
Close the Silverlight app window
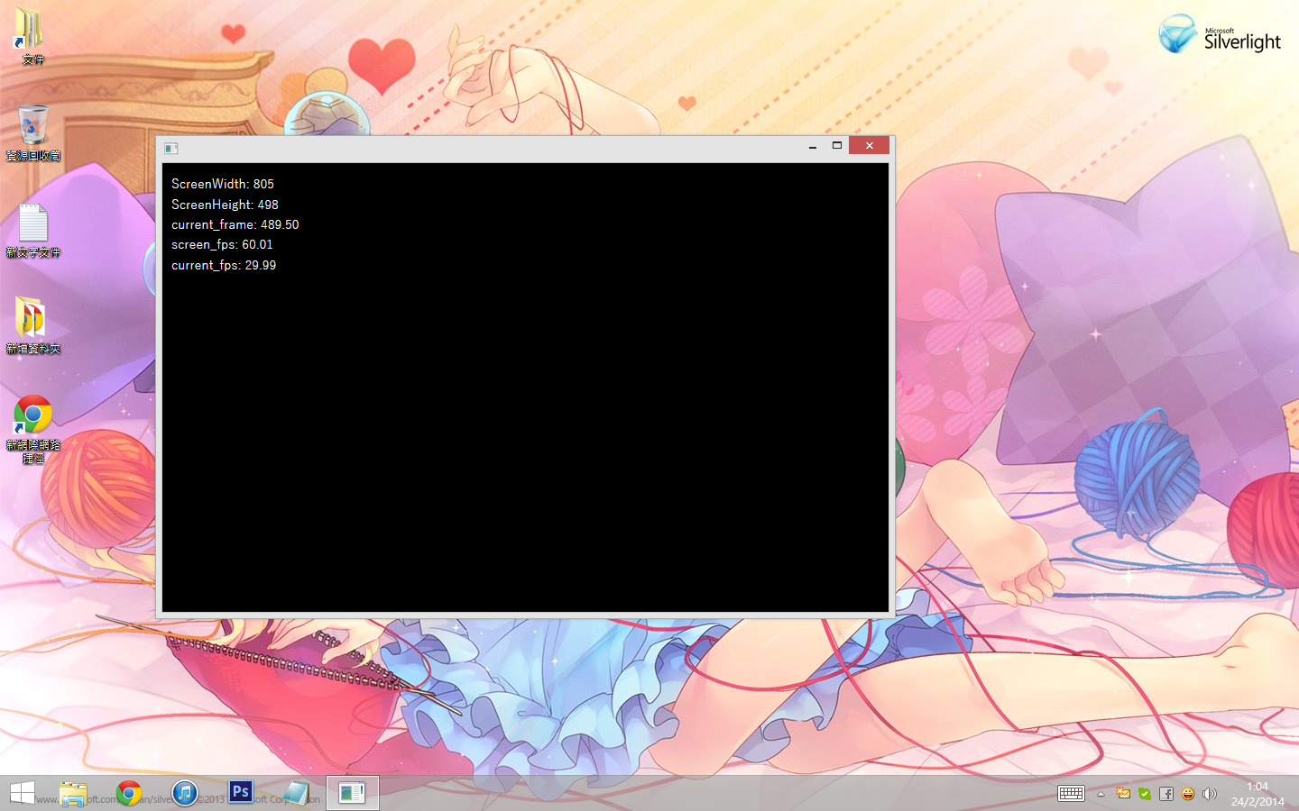pos(869,146)
